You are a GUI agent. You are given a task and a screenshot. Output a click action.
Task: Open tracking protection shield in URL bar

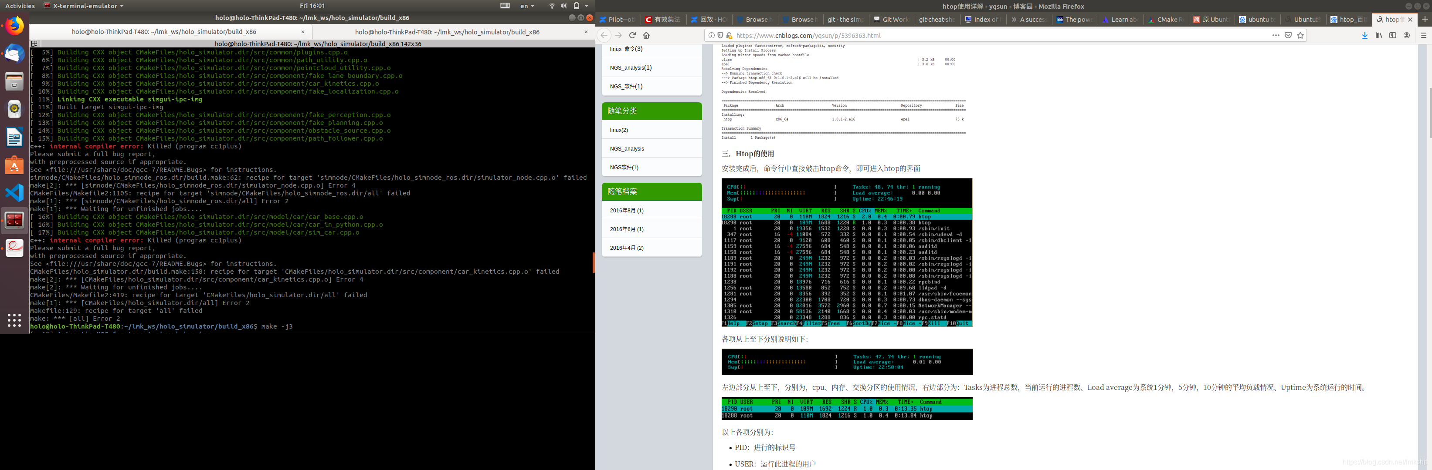point(720,35)
